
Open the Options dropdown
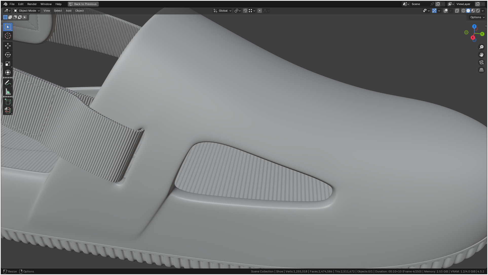(477, 17)
